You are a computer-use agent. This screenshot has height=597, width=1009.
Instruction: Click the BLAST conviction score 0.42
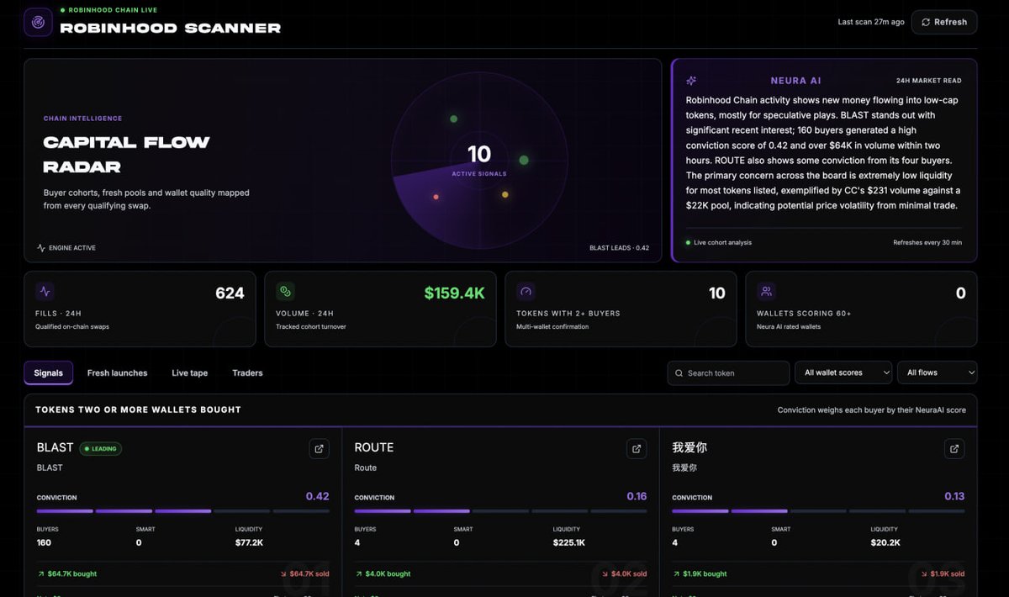(317, 496)
